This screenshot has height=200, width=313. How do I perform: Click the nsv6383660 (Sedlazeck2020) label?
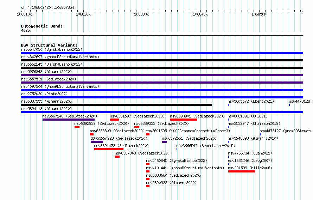pyautogui.click(x=173, y=175)
